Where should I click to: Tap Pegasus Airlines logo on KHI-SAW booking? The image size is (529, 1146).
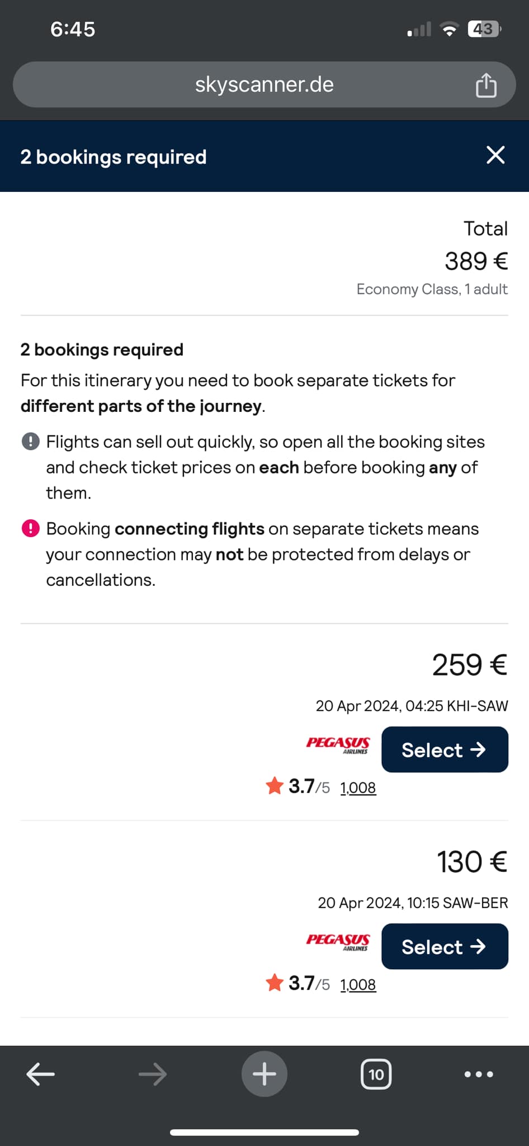point(338,745)
